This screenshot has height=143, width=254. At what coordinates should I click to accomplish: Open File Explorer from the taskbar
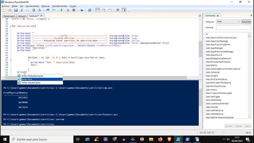[151, 139]
